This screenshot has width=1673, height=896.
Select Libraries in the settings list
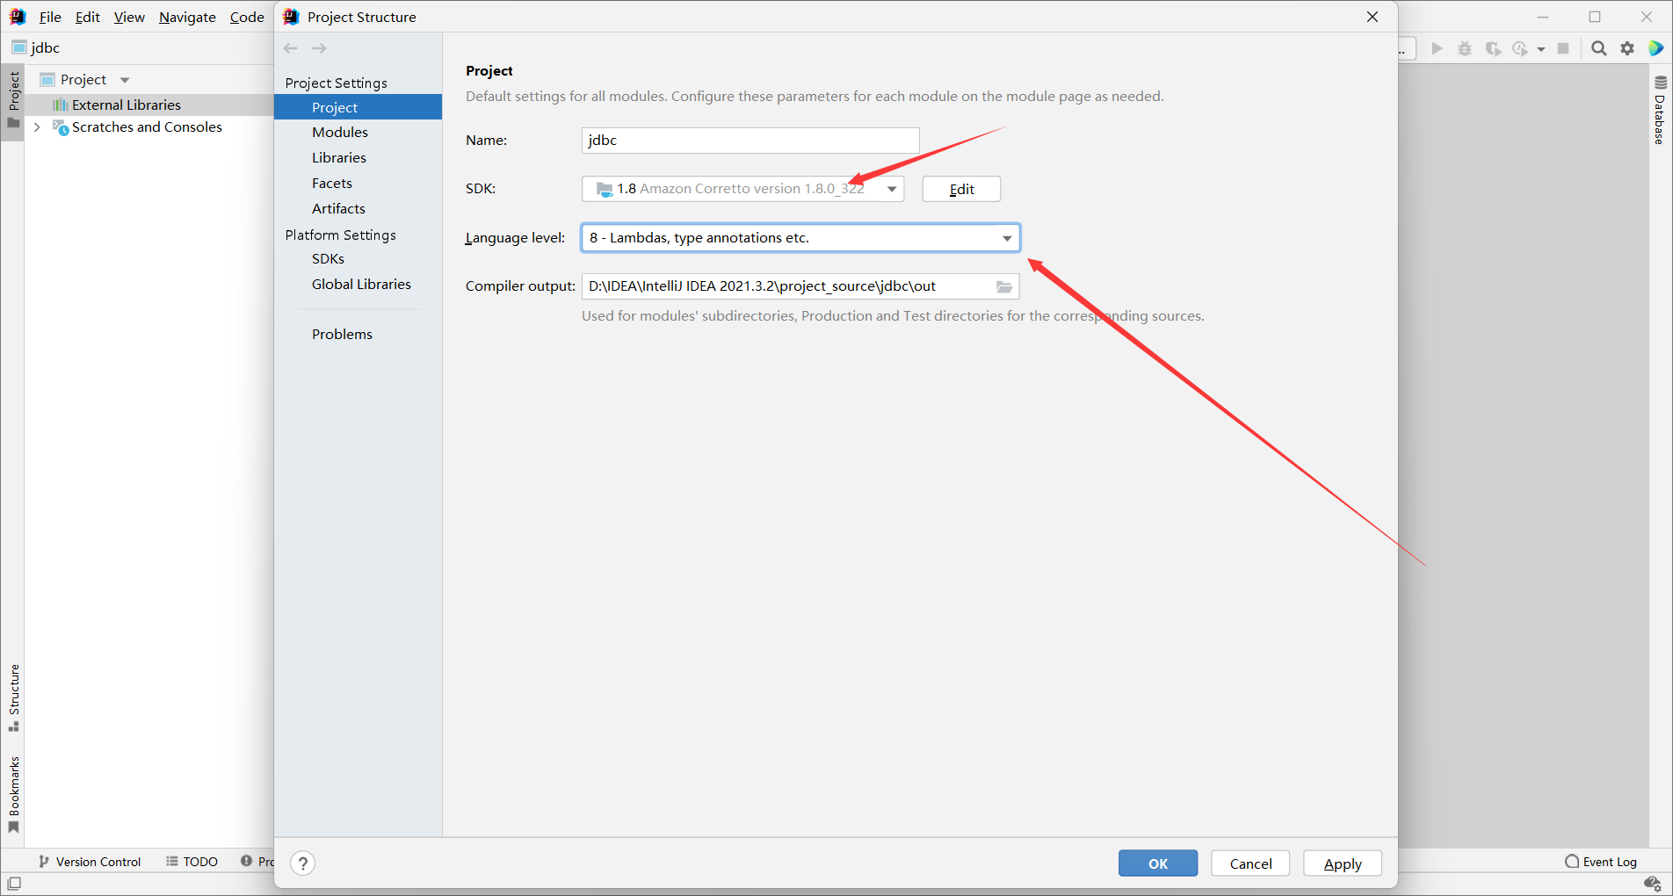pos(339,158)
